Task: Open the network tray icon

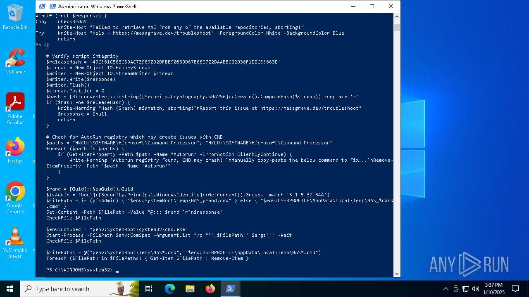Action: tap(466, 289)
